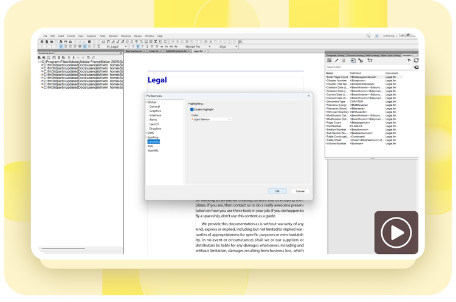456x302 pixels.
Task: Select the Volume Number variable row
Action: tap(364, 144)
